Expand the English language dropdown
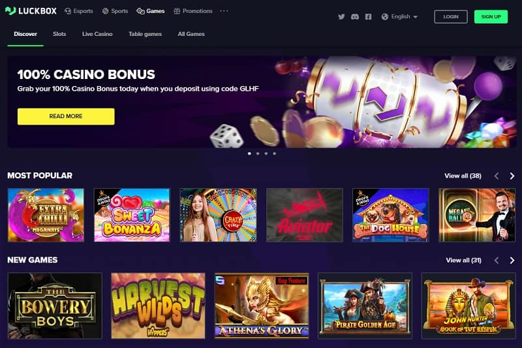This screenshot has height=348, width=522. (x=399, y=17)
